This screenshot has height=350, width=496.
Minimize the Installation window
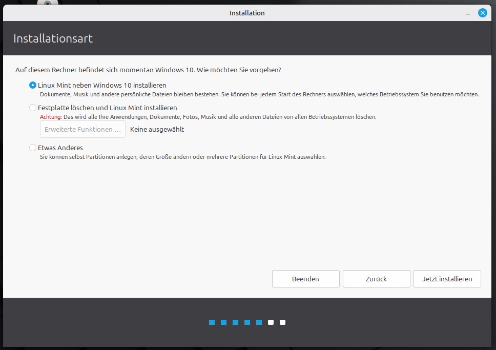pyautogui.click(x=468, y=13)
